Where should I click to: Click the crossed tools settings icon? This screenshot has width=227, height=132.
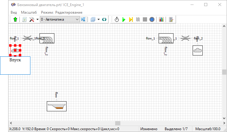pos(31,19)
